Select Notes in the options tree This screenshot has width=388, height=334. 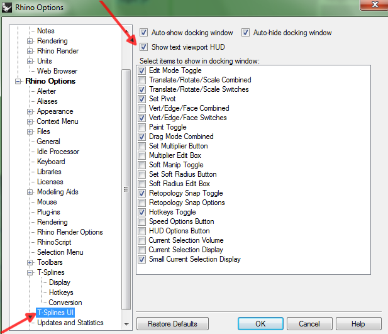click(x=46, y=31)
